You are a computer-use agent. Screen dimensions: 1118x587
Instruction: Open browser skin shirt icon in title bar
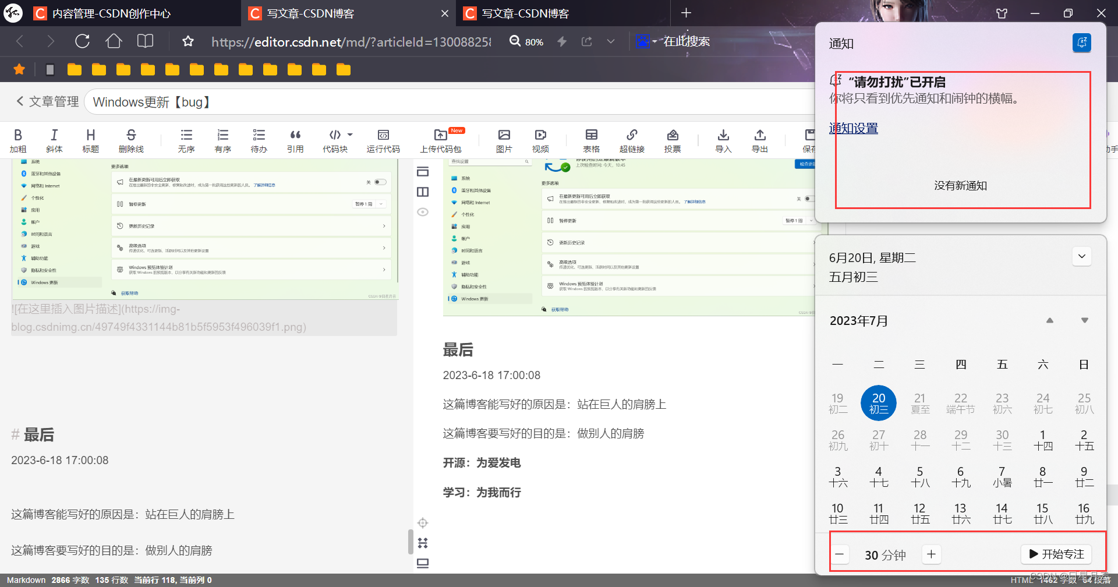(1002, 13)
